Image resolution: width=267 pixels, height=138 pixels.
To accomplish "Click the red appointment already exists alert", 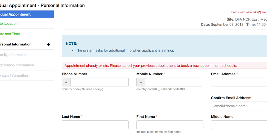I will [151, 66].
